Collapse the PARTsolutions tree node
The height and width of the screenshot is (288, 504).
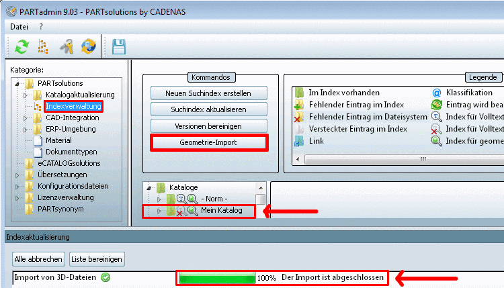(17, 84)
